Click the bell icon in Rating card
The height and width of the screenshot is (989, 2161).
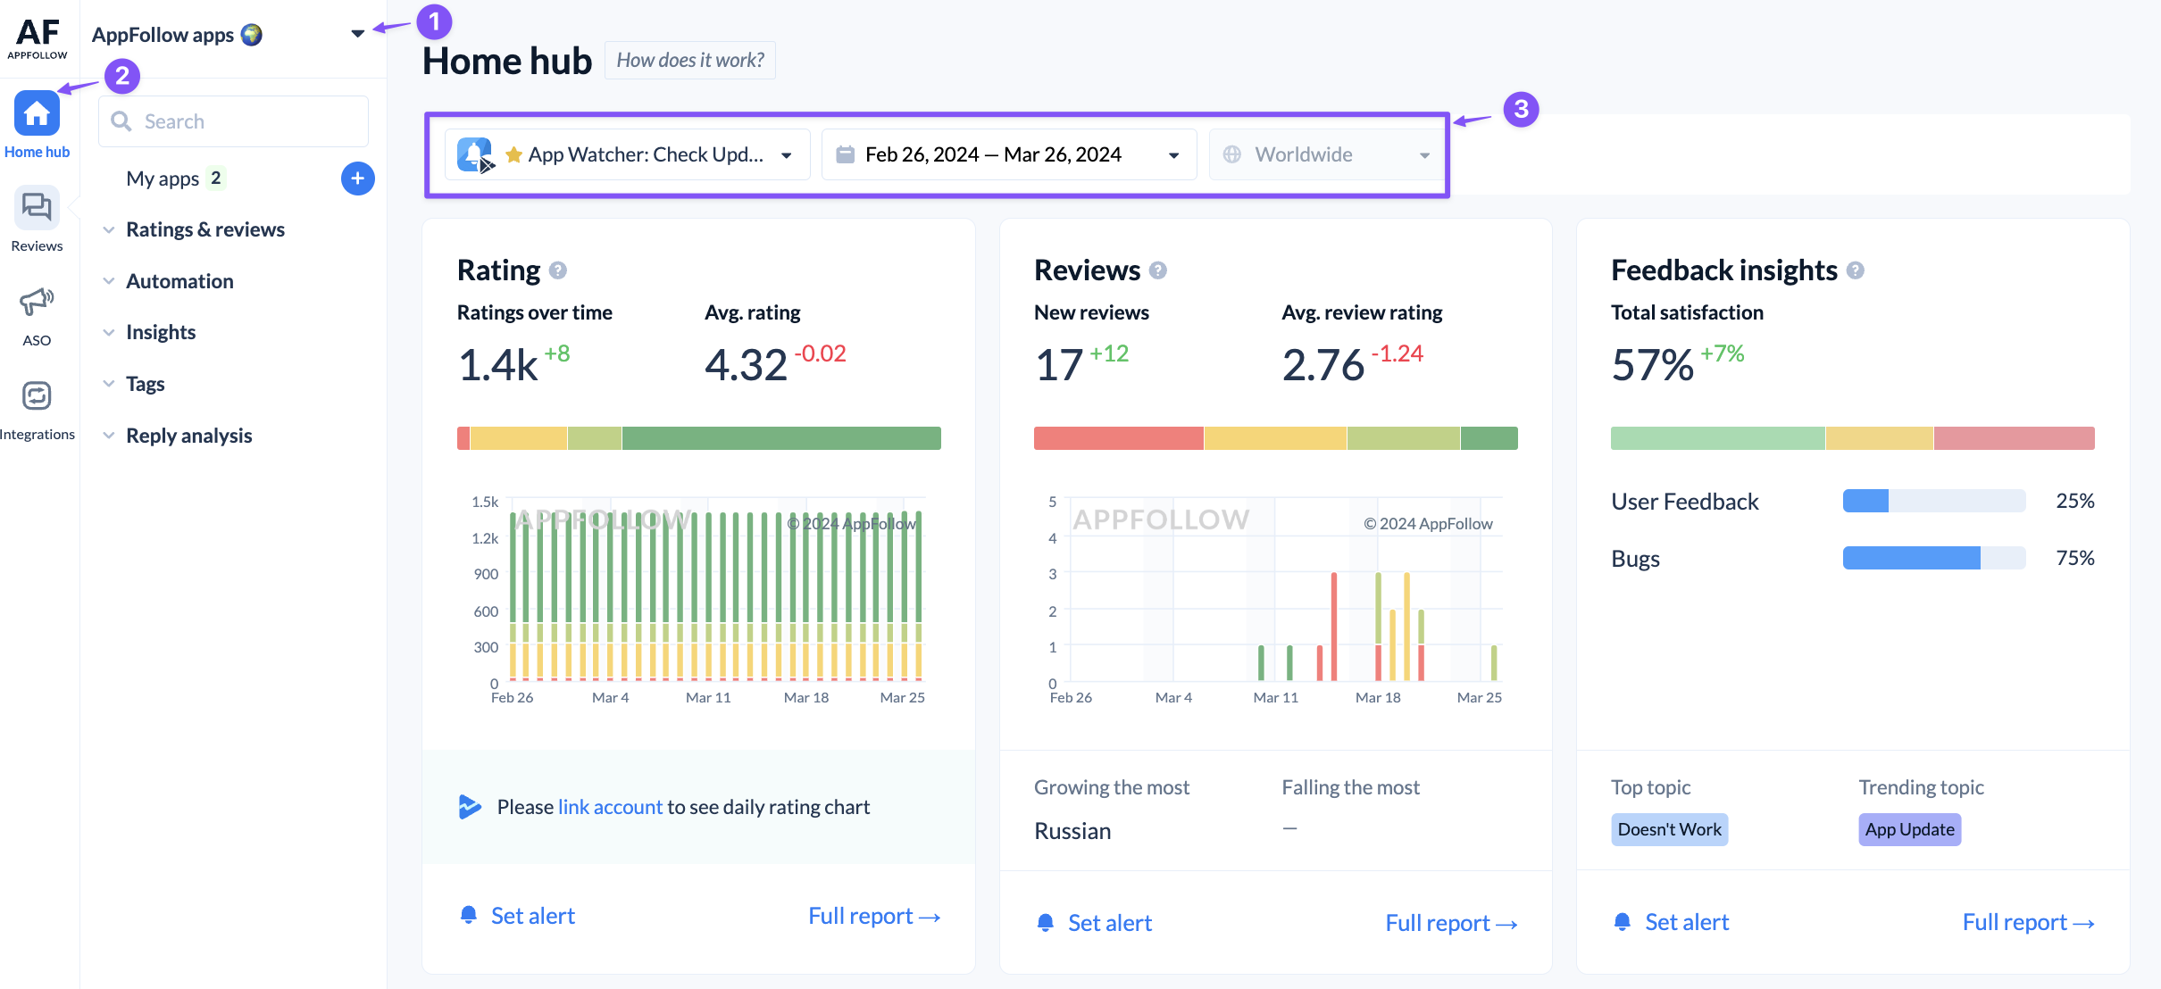click(468, 915)
